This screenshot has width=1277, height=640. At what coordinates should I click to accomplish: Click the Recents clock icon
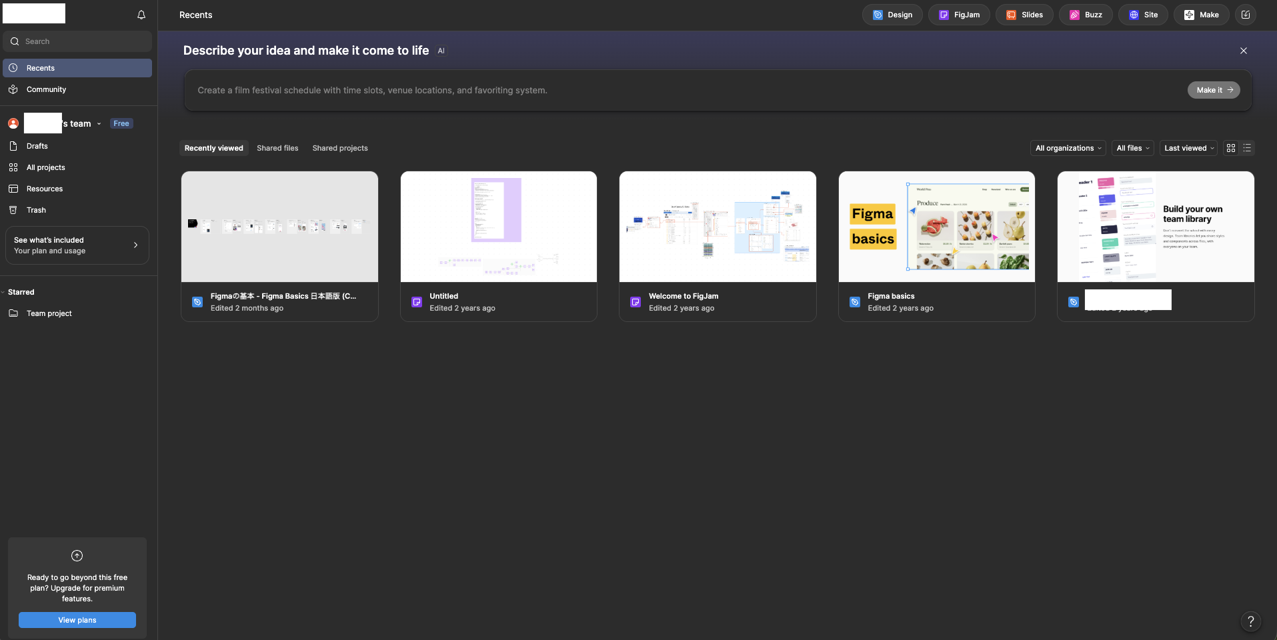pyautogui.click(x=13, y=68)
